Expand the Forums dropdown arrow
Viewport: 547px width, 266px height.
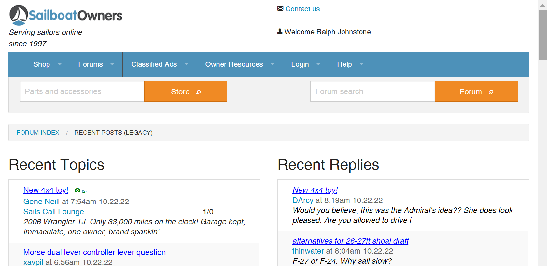coord(112,64)
